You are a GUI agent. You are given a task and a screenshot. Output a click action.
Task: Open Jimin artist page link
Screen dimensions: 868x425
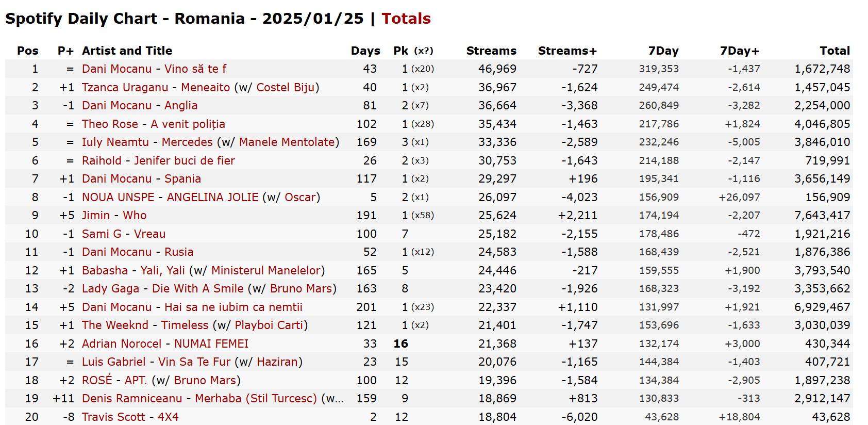[x=96, y=215]
